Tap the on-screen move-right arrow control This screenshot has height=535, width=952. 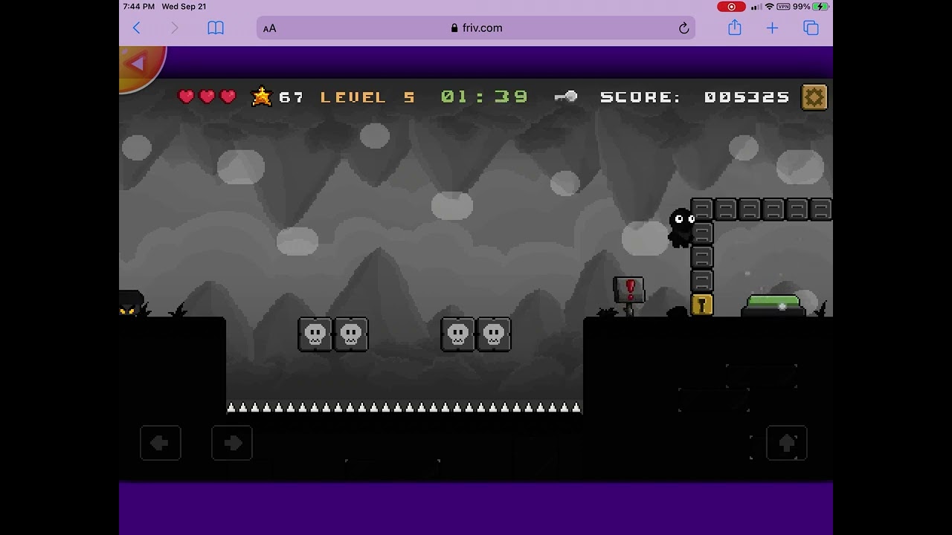coord(232,444)
